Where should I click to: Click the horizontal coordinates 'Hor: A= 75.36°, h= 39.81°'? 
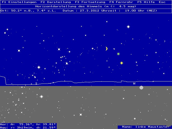pyautogui.click(x=28, y=124)
